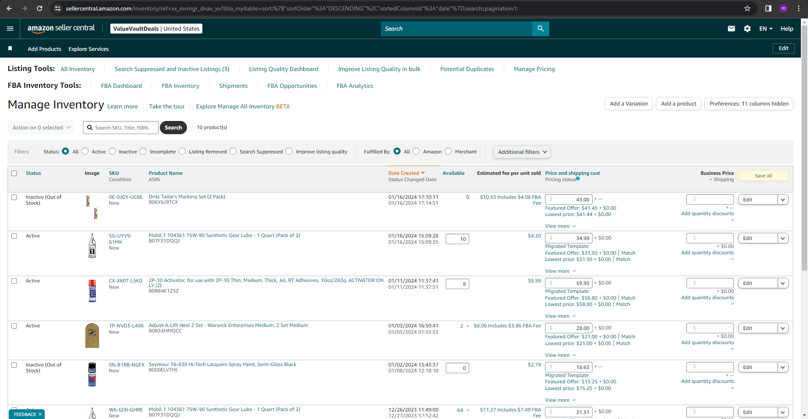
Task: Click the Amazon Seller Central logo
Action: click(x=61, y=29)
